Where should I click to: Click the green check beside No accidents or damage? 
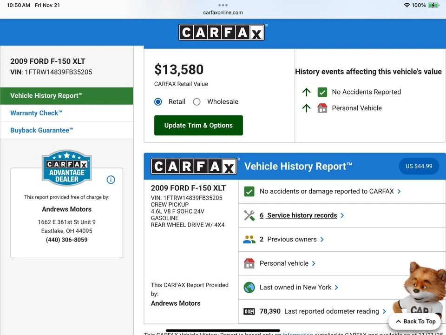click(x=249, y=191)
